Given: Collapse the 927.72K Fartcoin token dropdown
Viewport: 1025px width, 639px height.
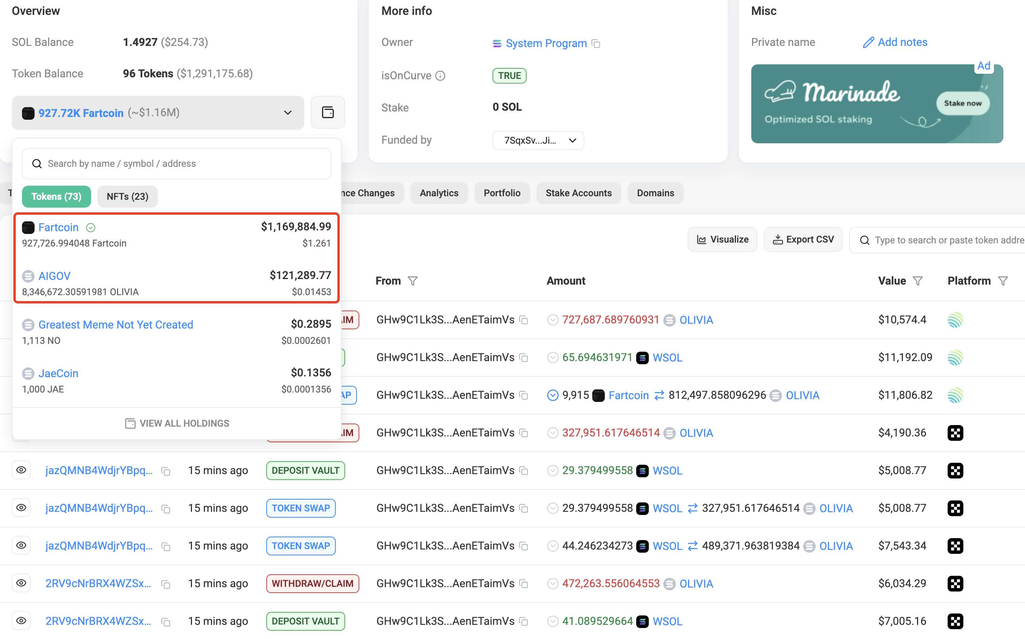Looking at the screenshot, I should 158,113.
